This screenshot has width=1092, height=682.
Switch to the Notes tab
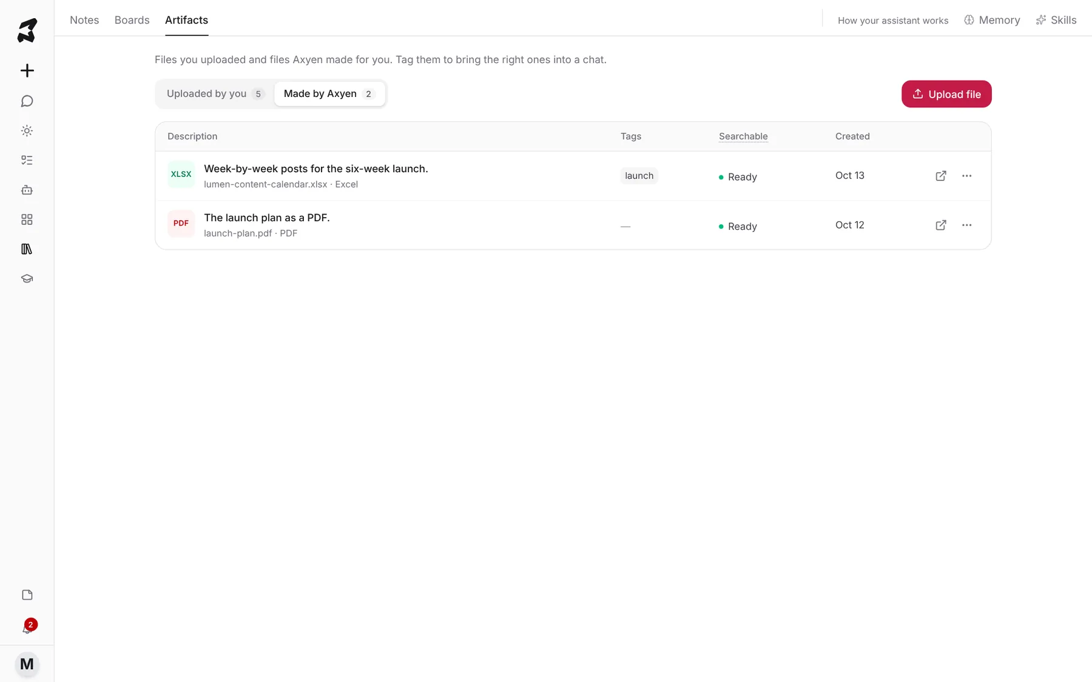84,20
